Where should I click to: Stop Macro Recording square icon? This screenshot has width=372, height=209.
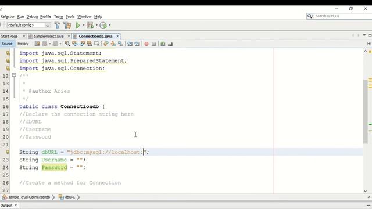click(153, 44)
